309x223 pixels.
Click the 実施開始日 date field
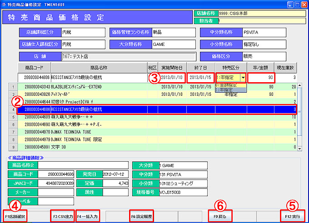point(172,78)
